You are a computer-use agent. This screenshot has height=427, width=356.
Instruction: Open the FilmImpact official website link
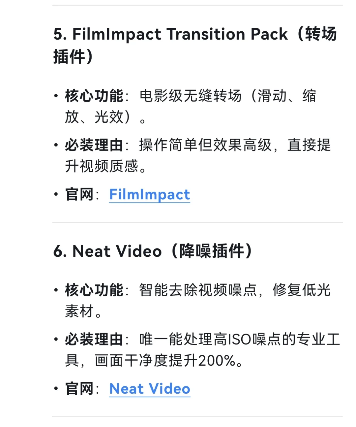[x=150, y=194]
